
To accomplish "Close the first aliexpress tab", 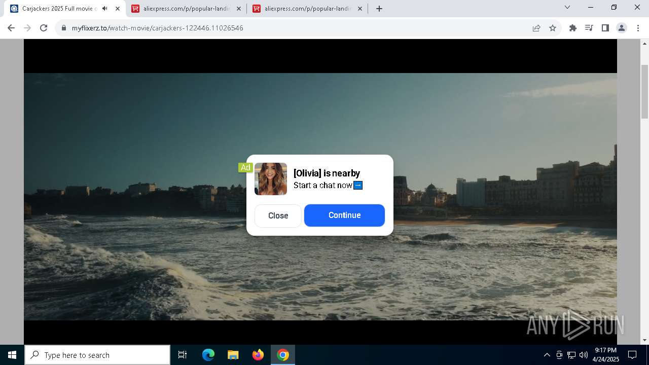I will tap(239, 9).
